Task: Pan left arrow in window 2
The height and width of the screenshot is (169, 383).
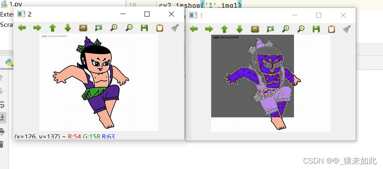Action: (x=22, y=28)
